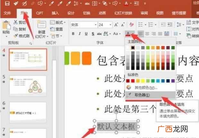This screenshot has width=199, height=138.
Task: Click the strikethrough abc icon in font group
Action: (x=99, y=34)
